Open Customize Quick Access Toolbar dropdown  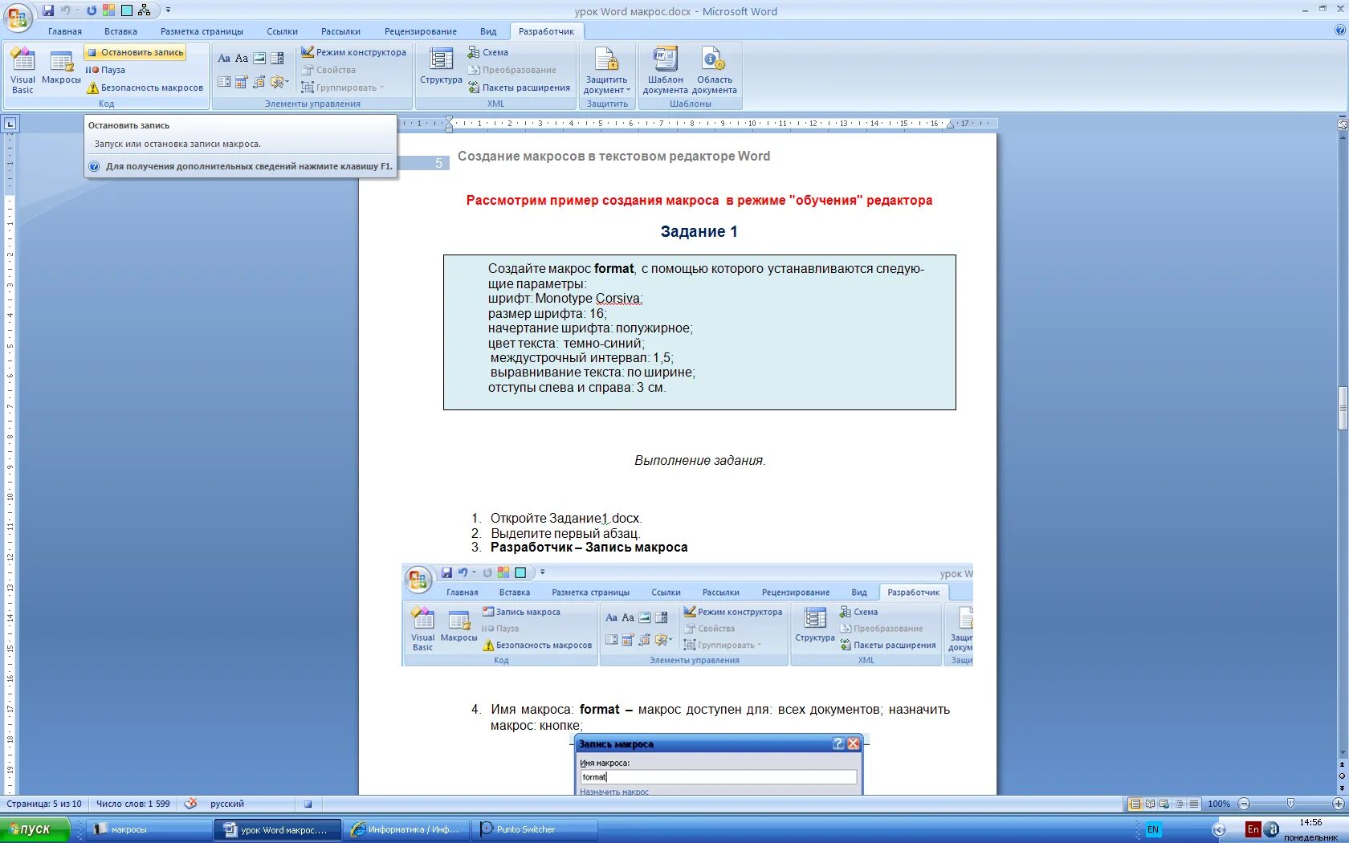click(168, 10)
